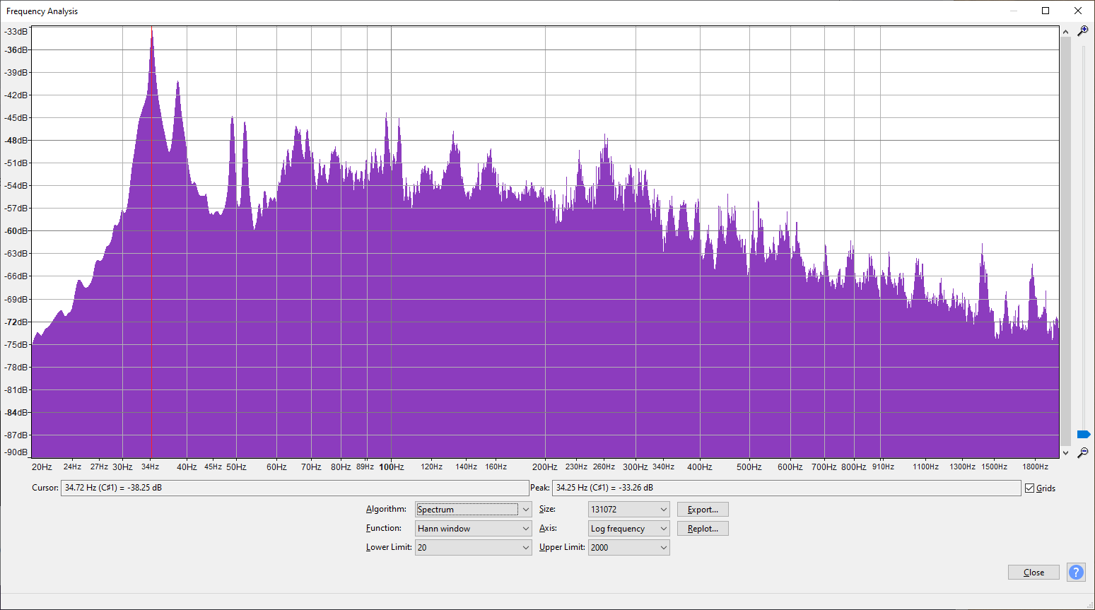Click the 50Hz axis label

tap(236, 467)
